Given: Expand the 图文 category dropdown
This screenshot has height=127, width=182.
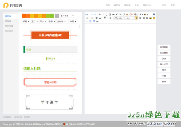Looking at the screenshot, I should coord(43,21).
